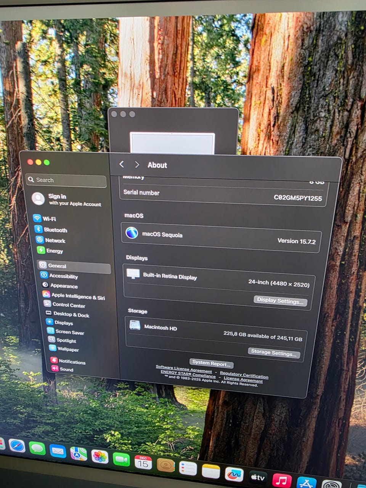Screen dimensions: 366x488
Task: Launch FaceTime from the Dock
Action: [121, 459]
